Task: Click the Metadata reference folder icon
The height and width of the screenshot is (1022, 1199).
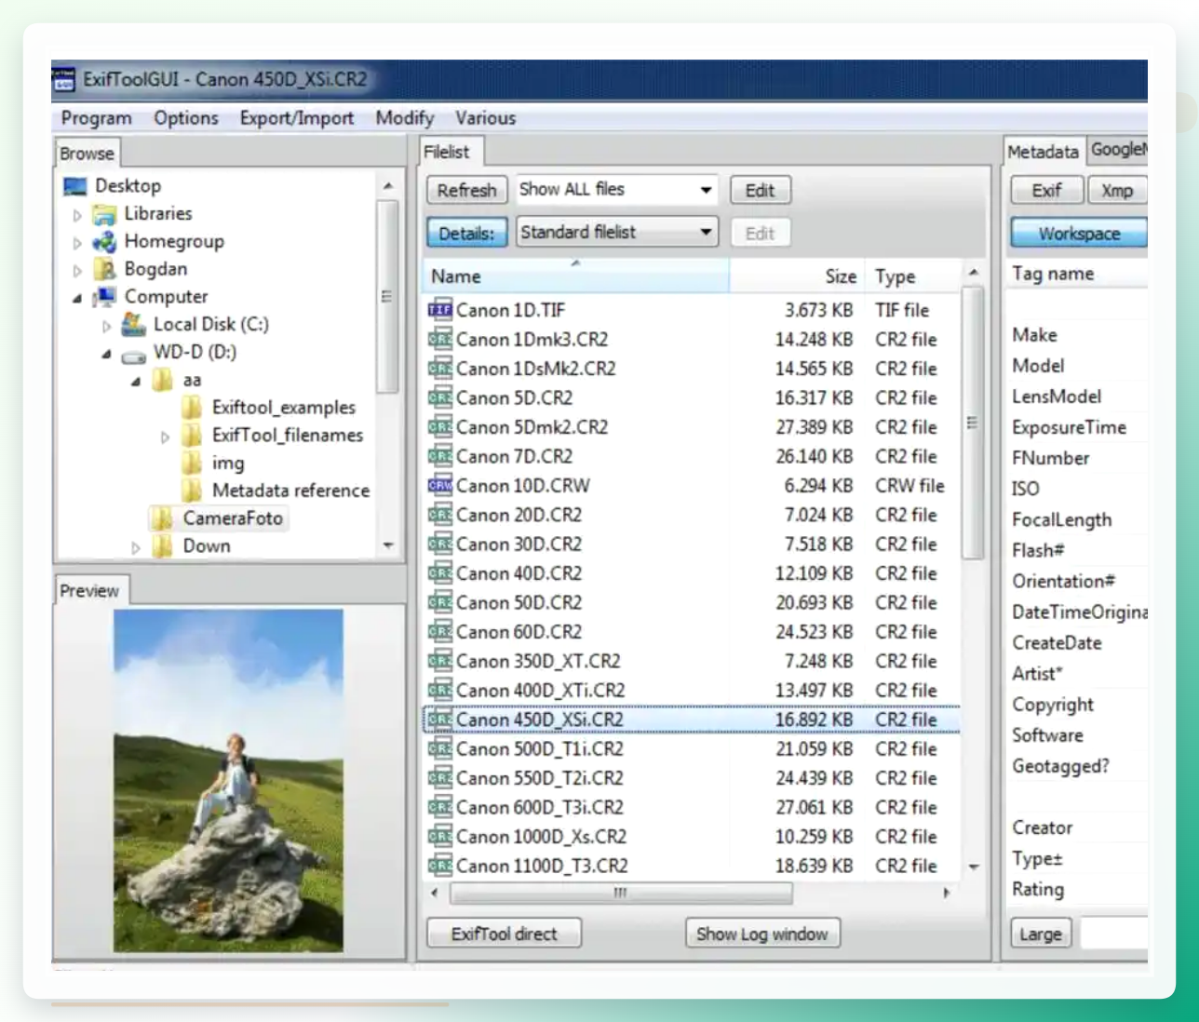Action: [x=192, y=491]
